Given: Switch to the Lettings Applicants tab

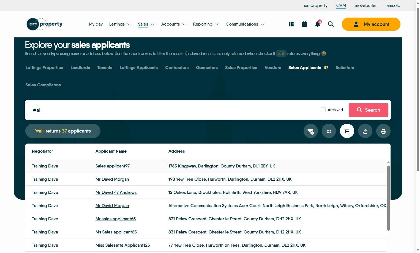Looking at the screenshot, I should [139, 68].
